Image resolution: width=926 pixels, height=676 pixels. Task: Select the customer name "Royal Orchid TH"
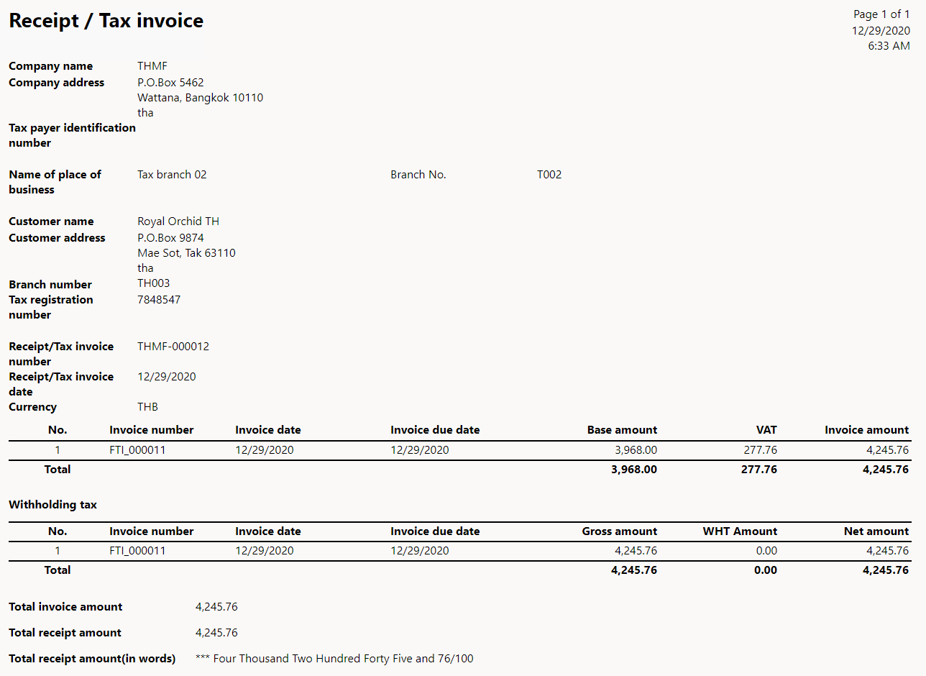click(x=178, y=221)
